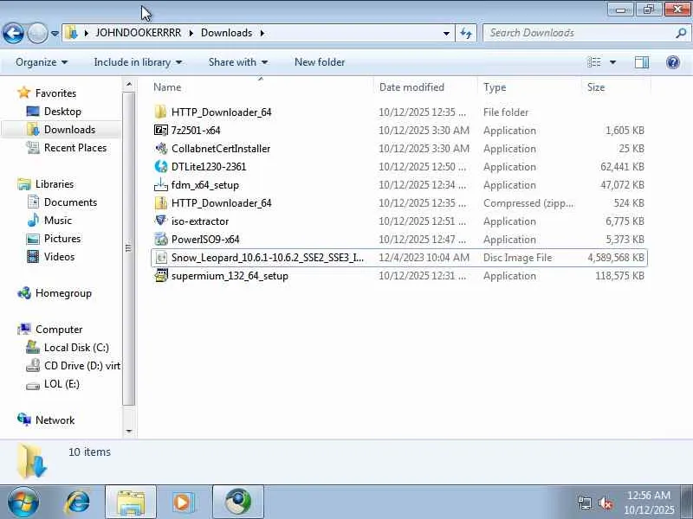Image resolution: width=693 pixels, height=519 pixels.
Task: Open Downloads in the navigation pane
Action: (69, 129)
